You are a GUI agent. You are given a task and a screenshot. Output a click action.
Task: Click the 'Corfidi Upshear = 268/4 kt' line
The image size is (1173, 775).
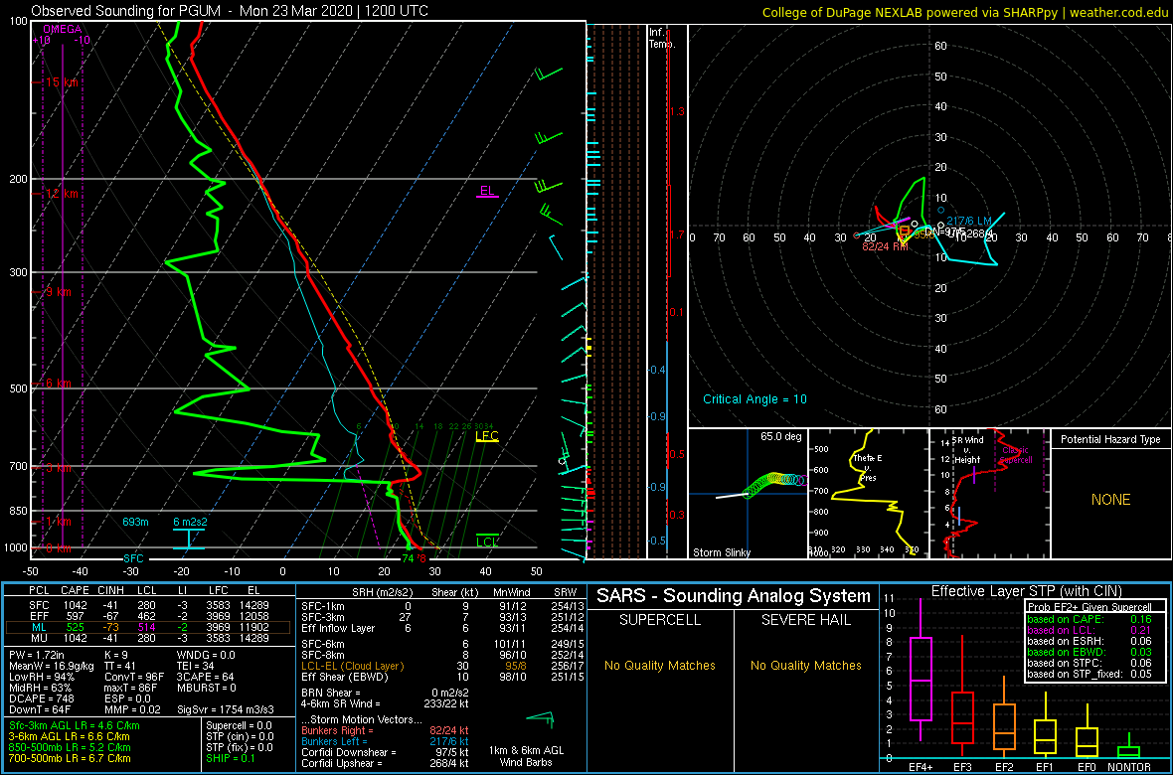tap(385, 763)
